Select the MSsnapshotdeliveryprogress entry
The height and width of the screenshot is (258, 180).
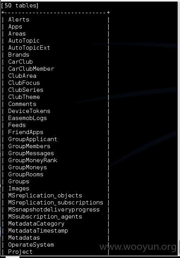54,210
